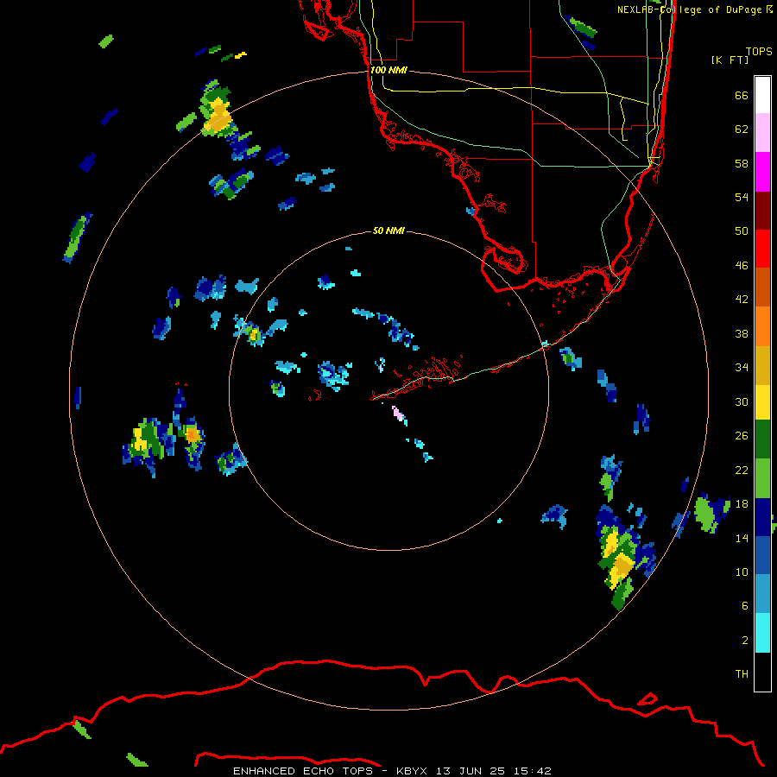This screenshot has height=777, width=777.
Task: Select the yellow band in the legend
Action: click(762, 401)
